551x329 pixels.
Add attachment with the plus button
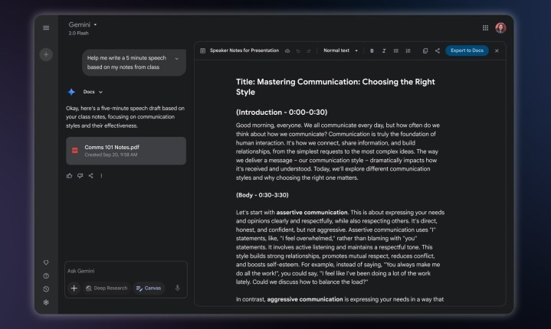pyautogui.click(x=74, y=288)
